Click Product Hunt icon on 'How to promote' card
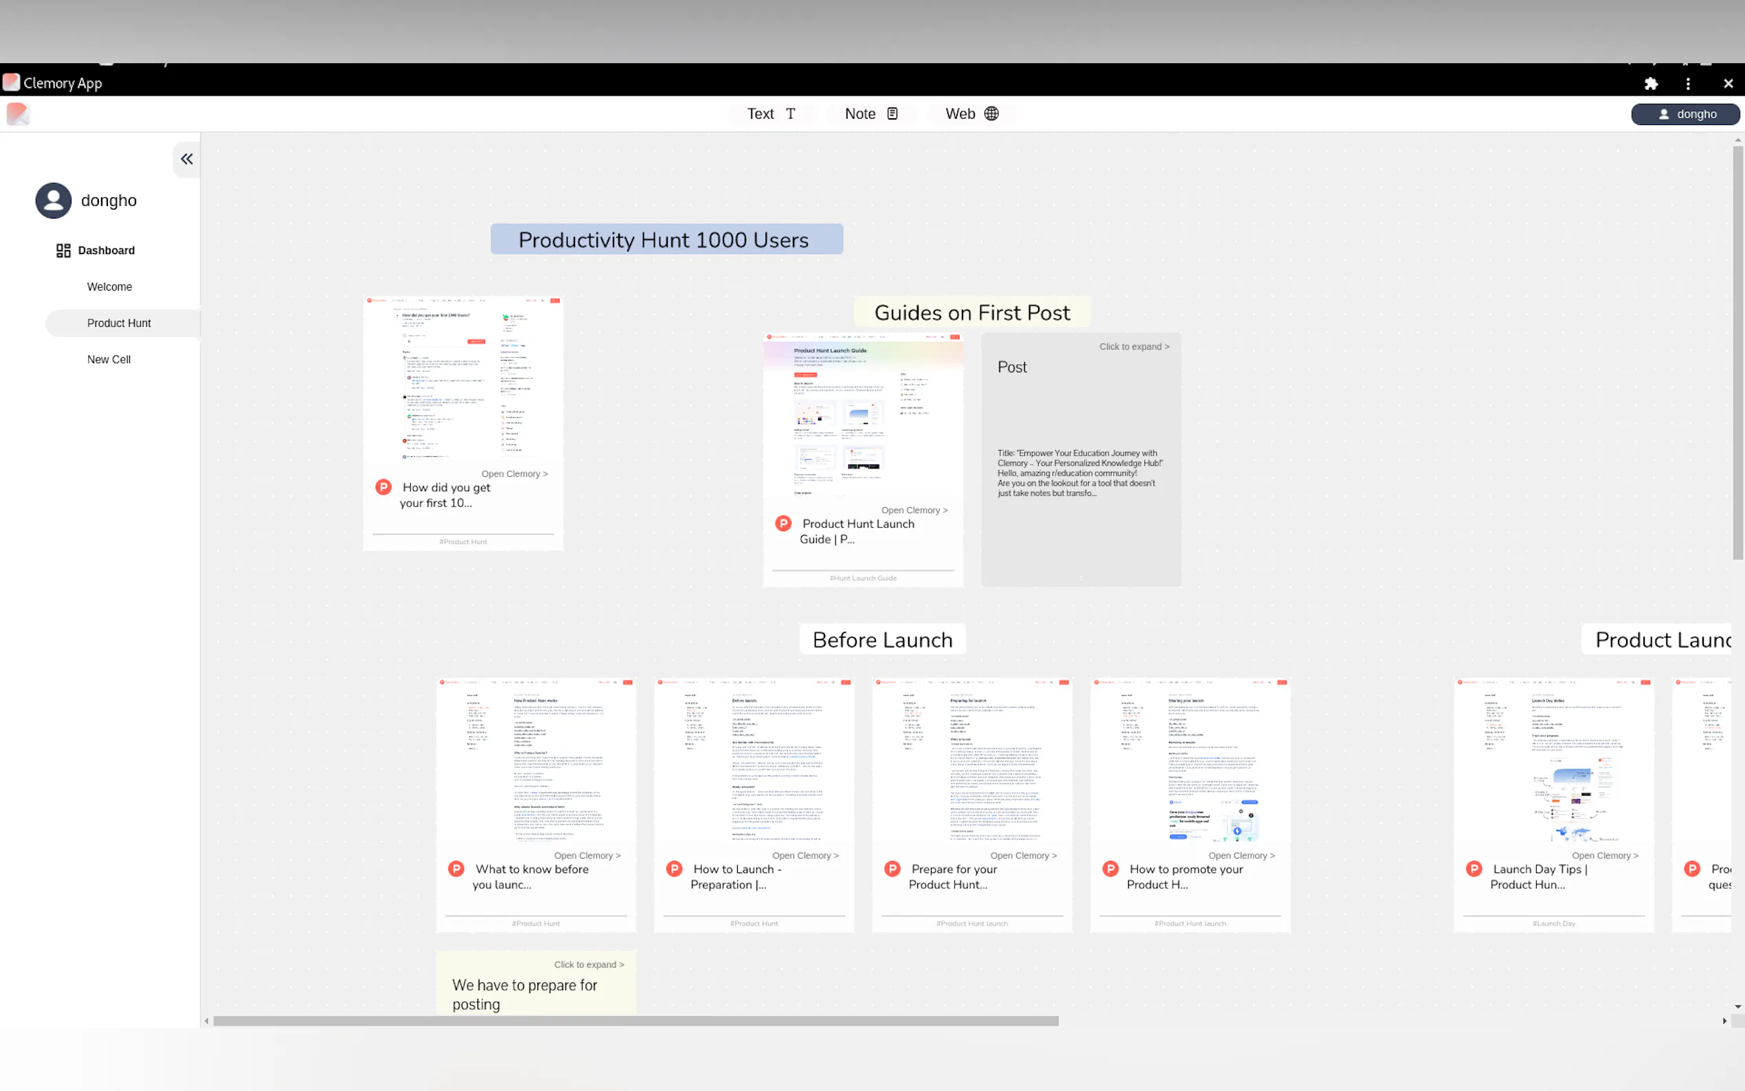The height and width of the screenshot is (1091, 1745). (x=1111, y=869)
